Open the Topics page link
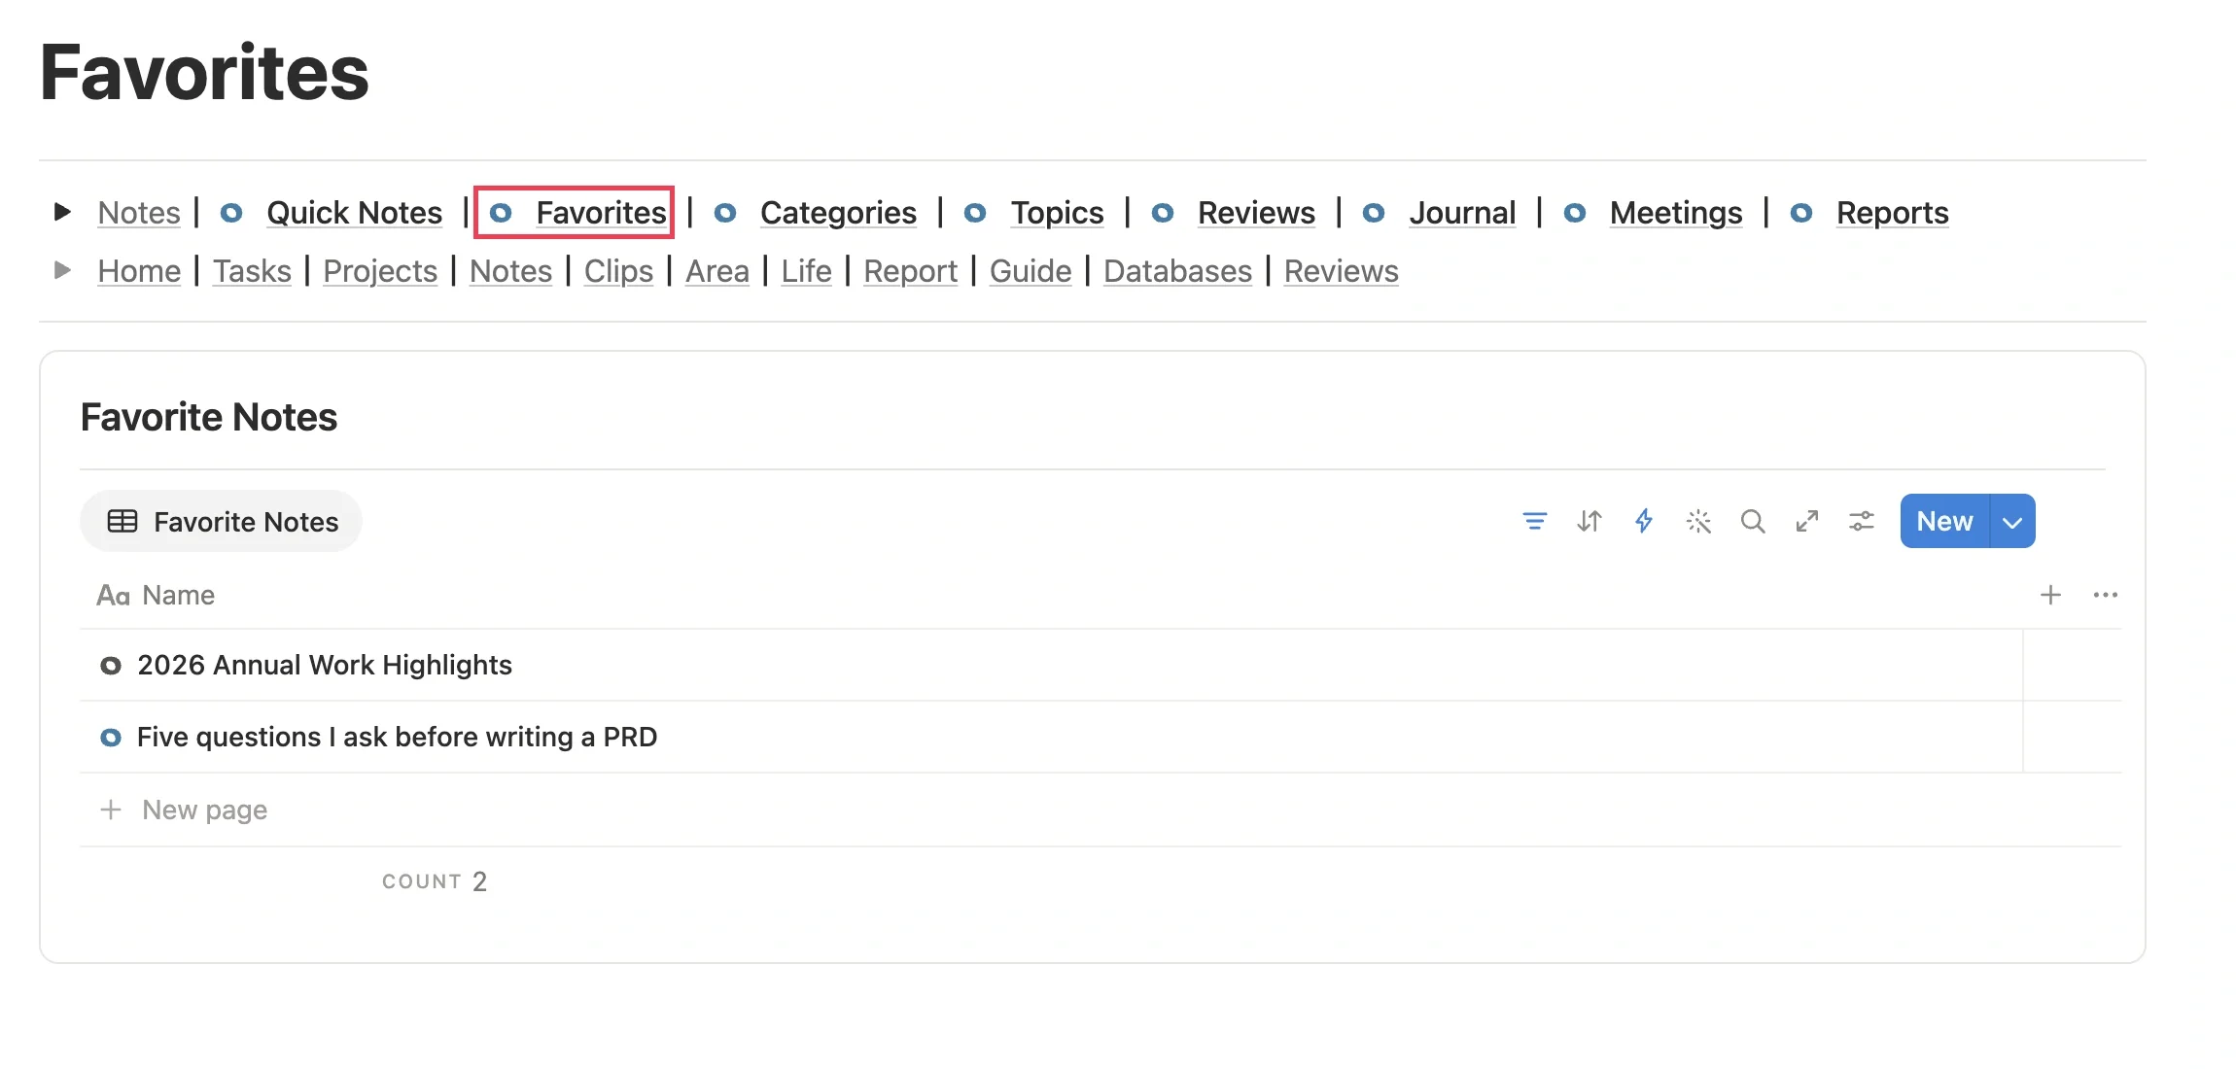 coord(1057,213)
